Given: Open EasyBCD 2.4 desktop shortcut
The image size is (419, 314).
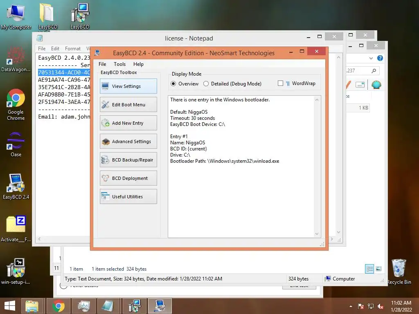Looking at the screenshot, I should pos(16,186).
